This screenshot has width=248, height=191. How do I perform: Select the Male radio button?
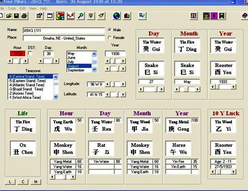(109, 30)
